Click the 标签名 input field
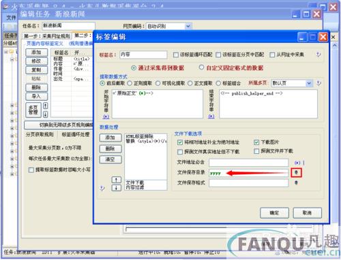The height and width of the screenshot is (260, 341). pyautogui.click(x=143, y=54)
